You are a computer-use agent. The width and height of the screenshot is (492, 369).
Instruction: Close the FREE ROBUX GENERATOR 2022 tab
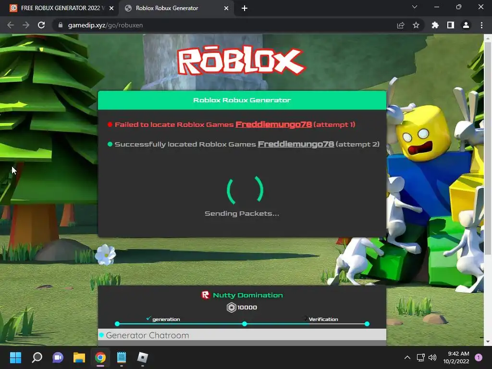point(111,8)
